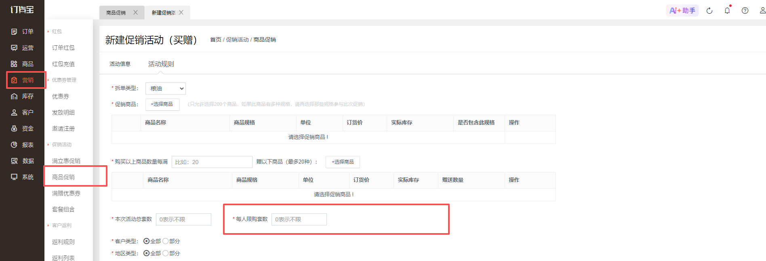Open 返利列表 in submenu
766x261 pixels.
click(x=63, y=258)
